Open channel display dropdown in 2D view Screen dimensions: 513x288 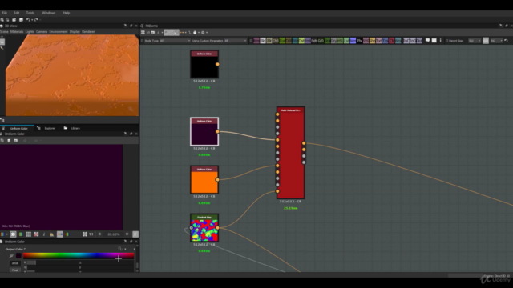click(4, 234)
